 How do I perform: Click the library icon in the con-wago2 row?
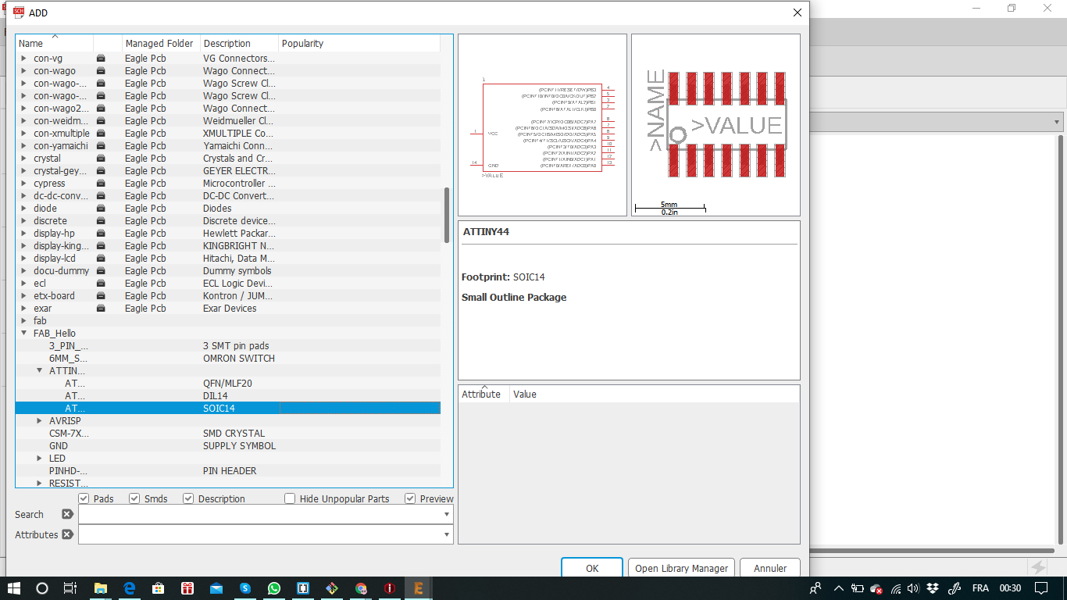tap(101, 109)
